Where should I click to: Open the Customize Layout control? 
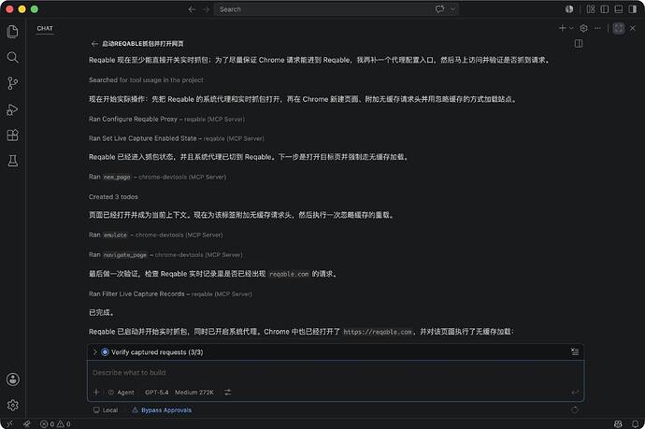(591, 9)
